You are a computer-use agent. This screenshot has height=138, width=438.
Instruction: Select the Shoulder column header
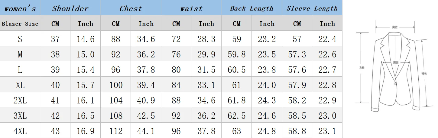tap(70, 8)
